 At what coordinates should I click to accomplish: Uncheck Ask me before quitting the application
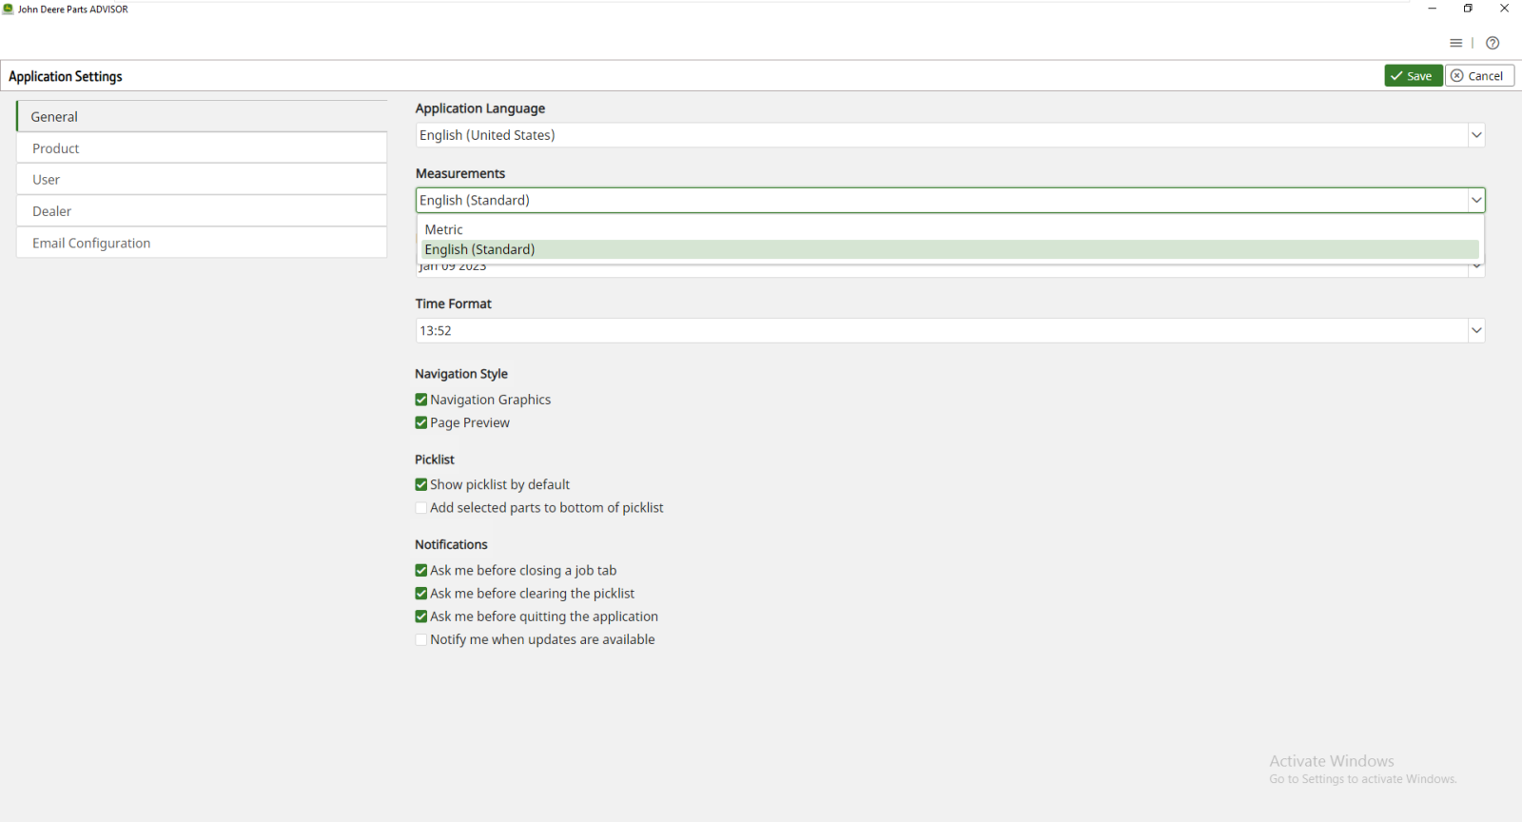pyautogui.click(x=421, y=616)
